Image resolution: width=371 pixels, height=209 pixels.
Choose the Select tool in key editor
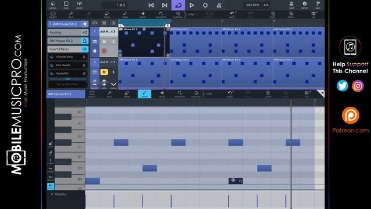92,94
